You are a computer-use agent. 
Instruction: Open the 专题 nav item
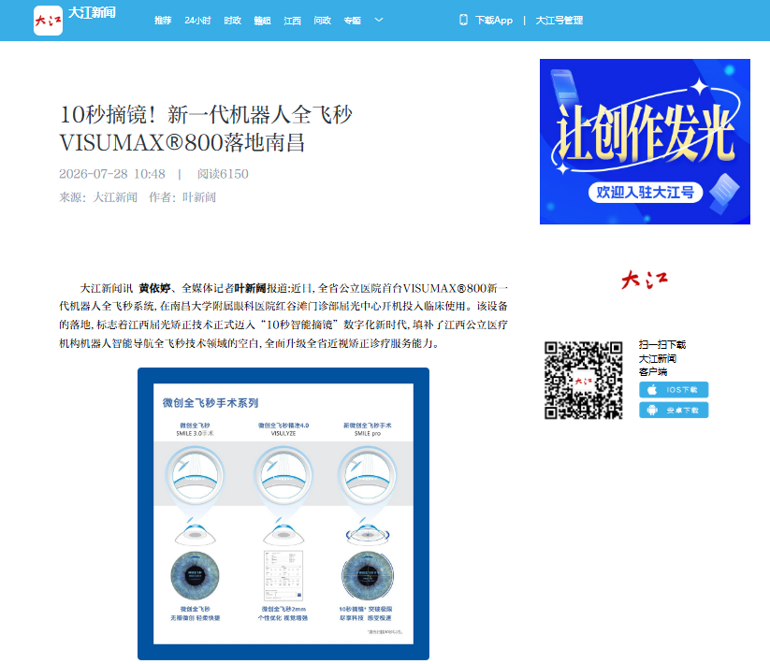[352, 21]
